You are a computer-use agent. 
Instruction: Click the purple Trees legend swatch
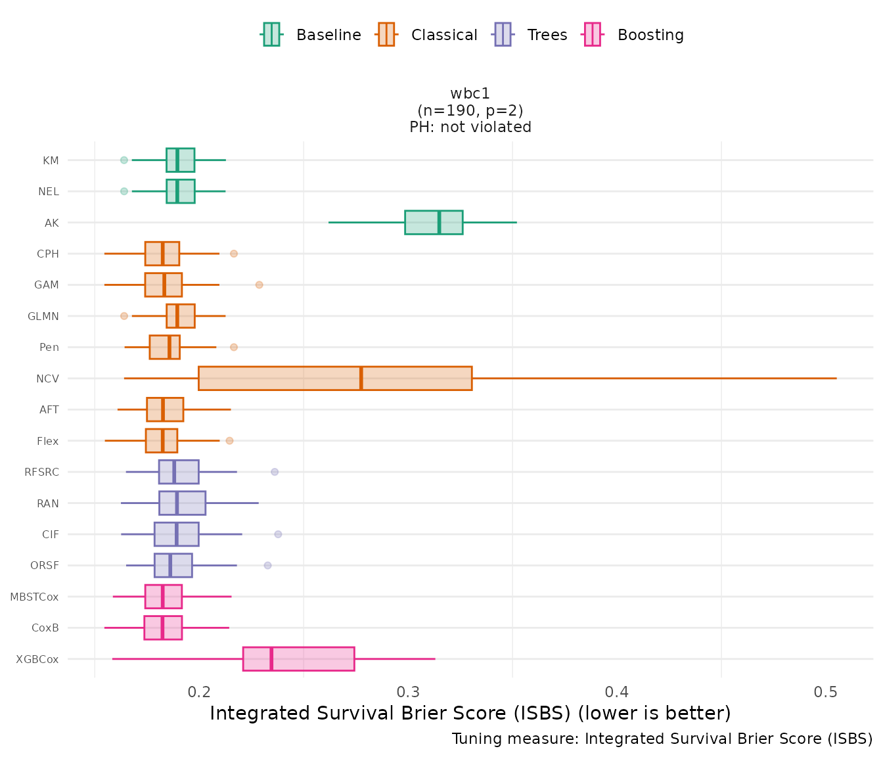click(503, 35)
